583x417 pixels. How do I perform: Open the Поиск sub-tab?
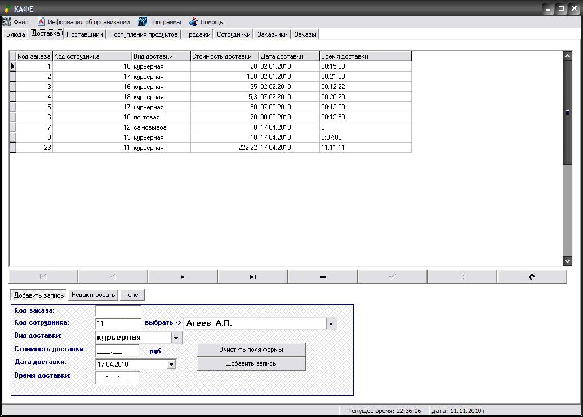pyautogui.click(x=132, y=295)
